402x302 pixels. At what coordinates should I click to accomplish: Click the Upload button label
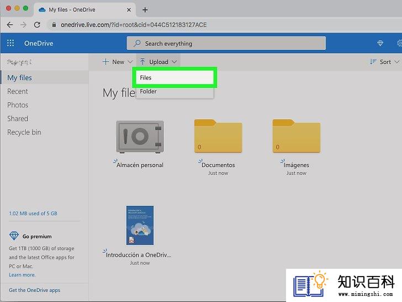point(158,62)
